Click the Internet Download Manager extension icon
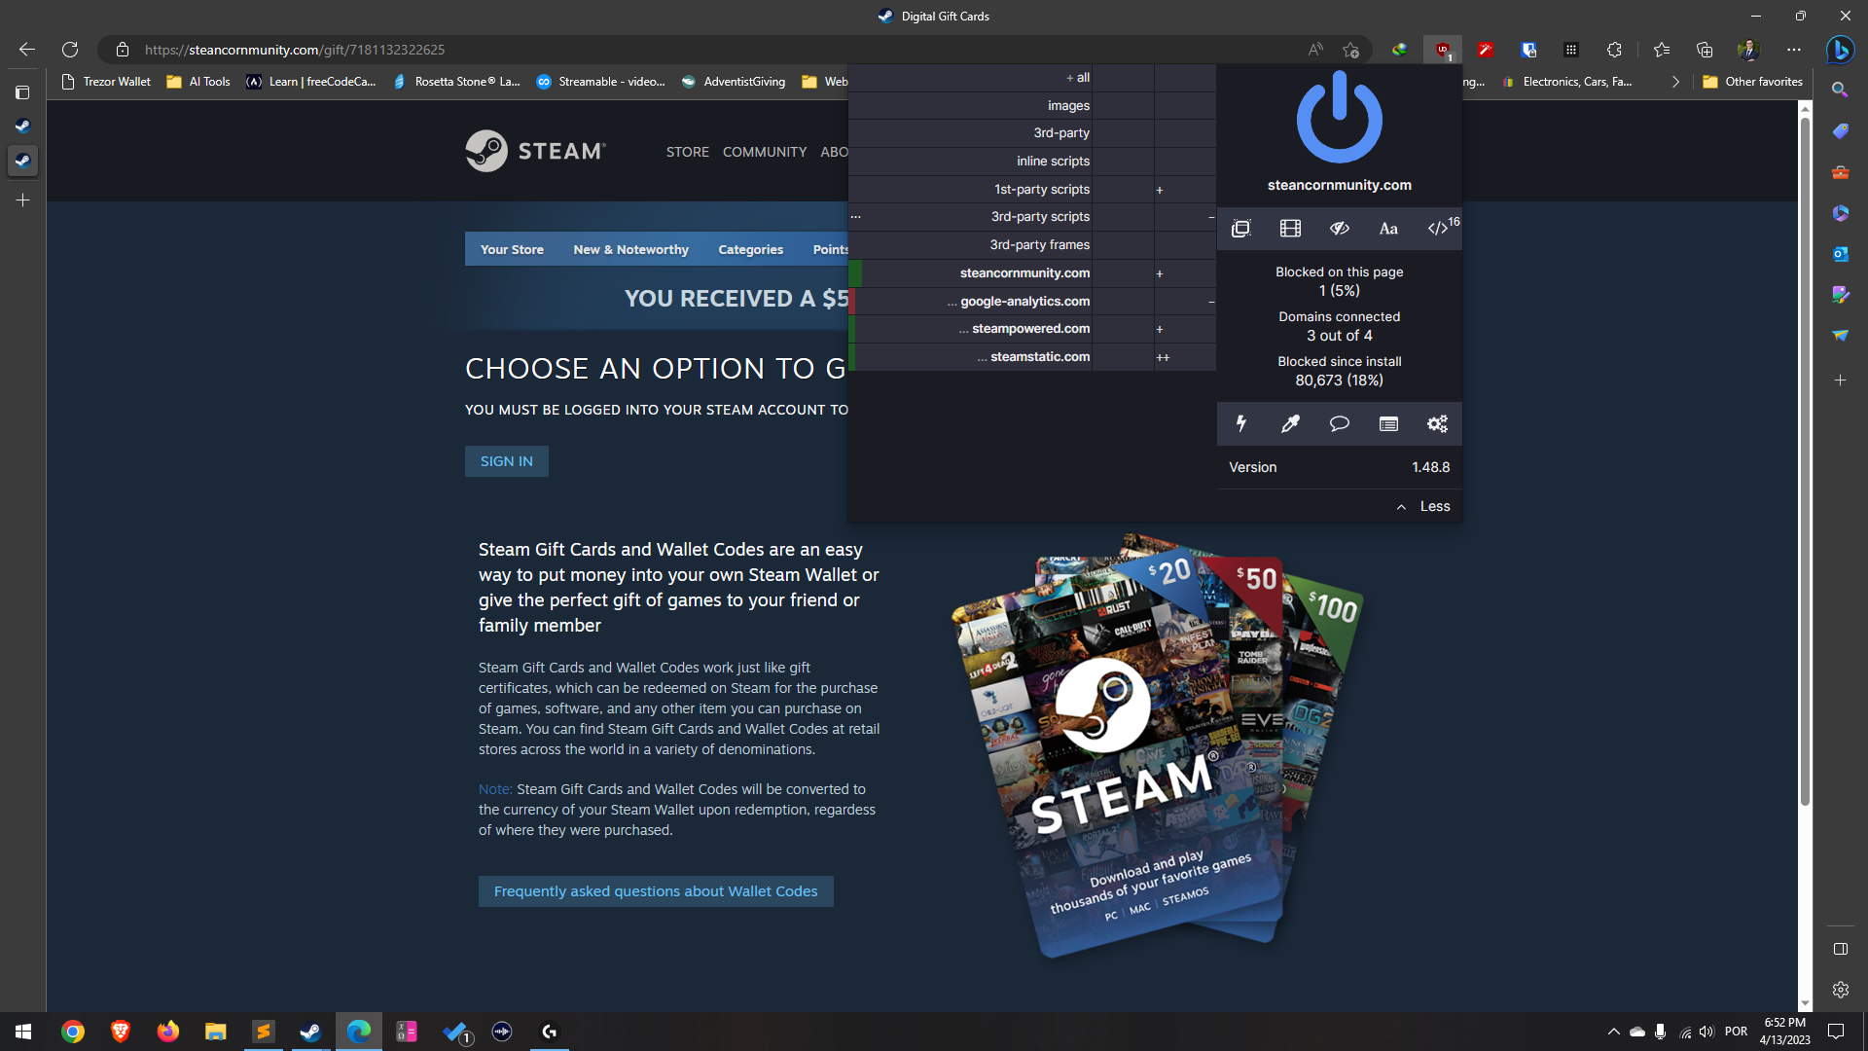 point(1399,50)
